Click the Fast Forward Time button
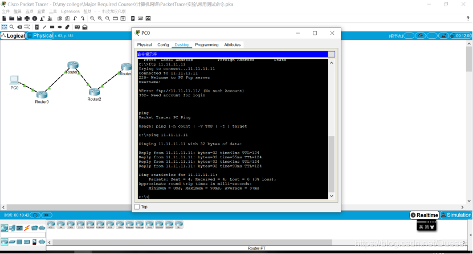Image resolution: width=473 pixels, height=254 pixels. point(47,215)
